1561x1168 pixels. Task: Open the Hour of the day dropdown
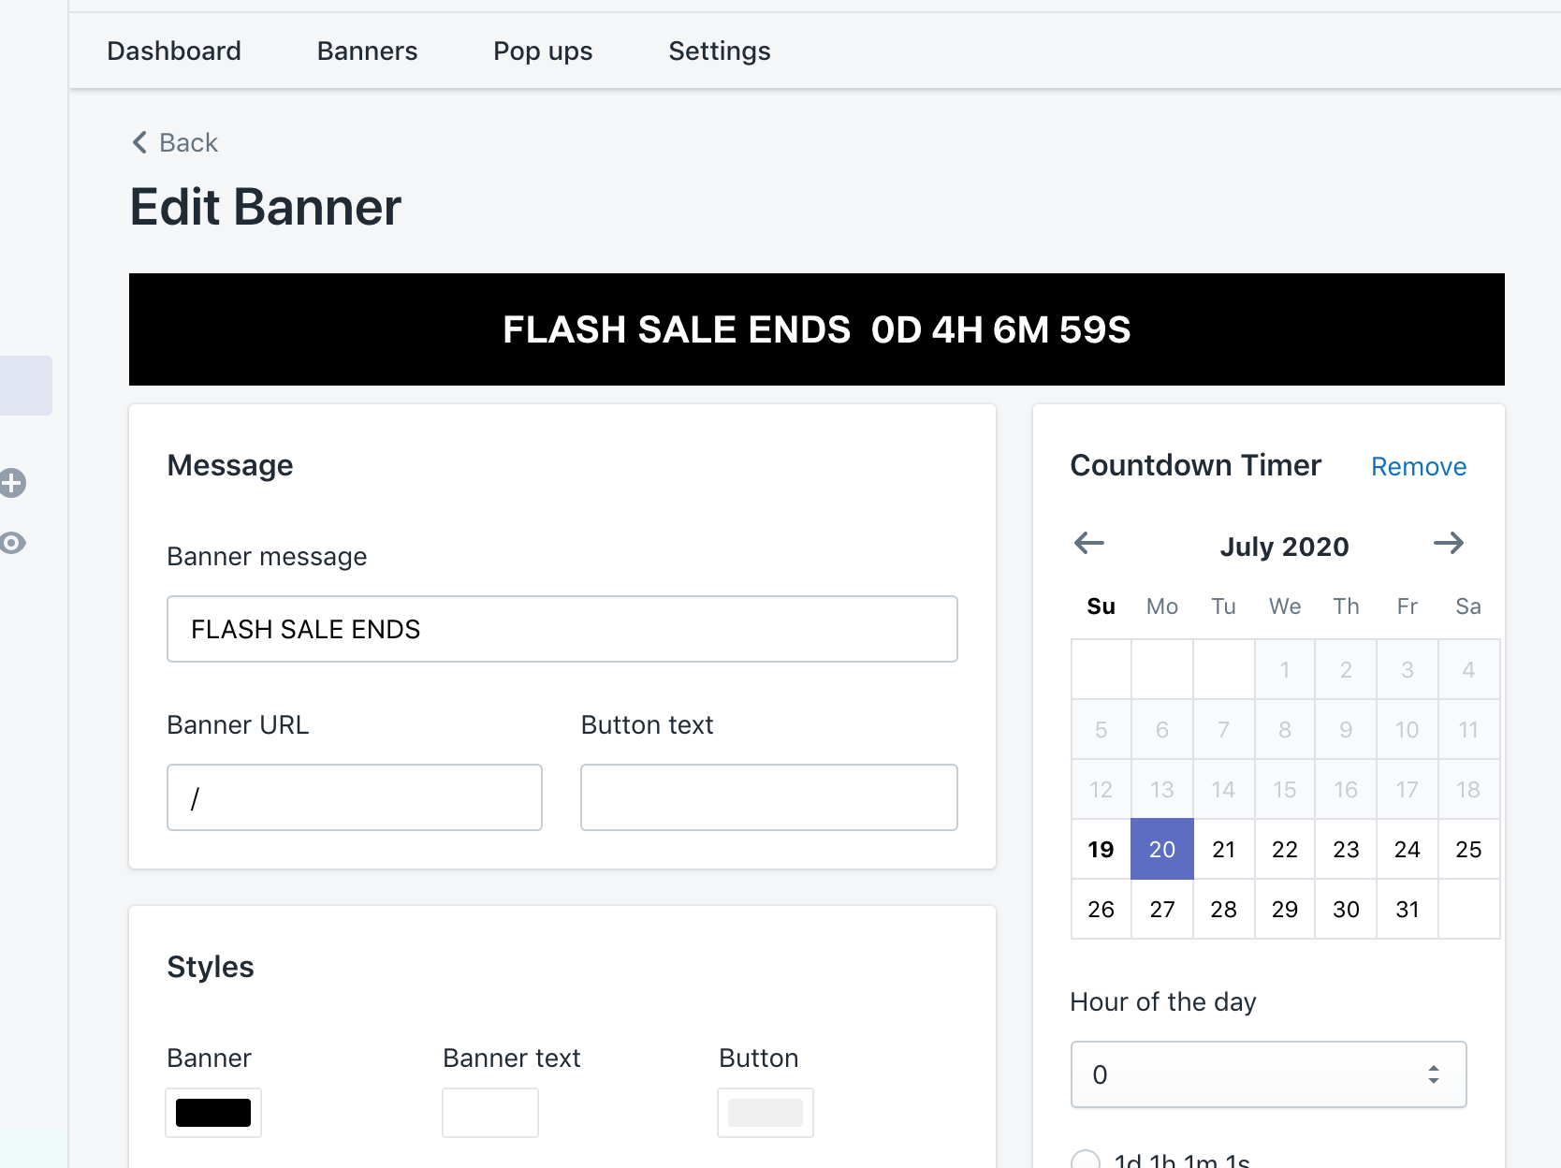coord(1268,1074)
